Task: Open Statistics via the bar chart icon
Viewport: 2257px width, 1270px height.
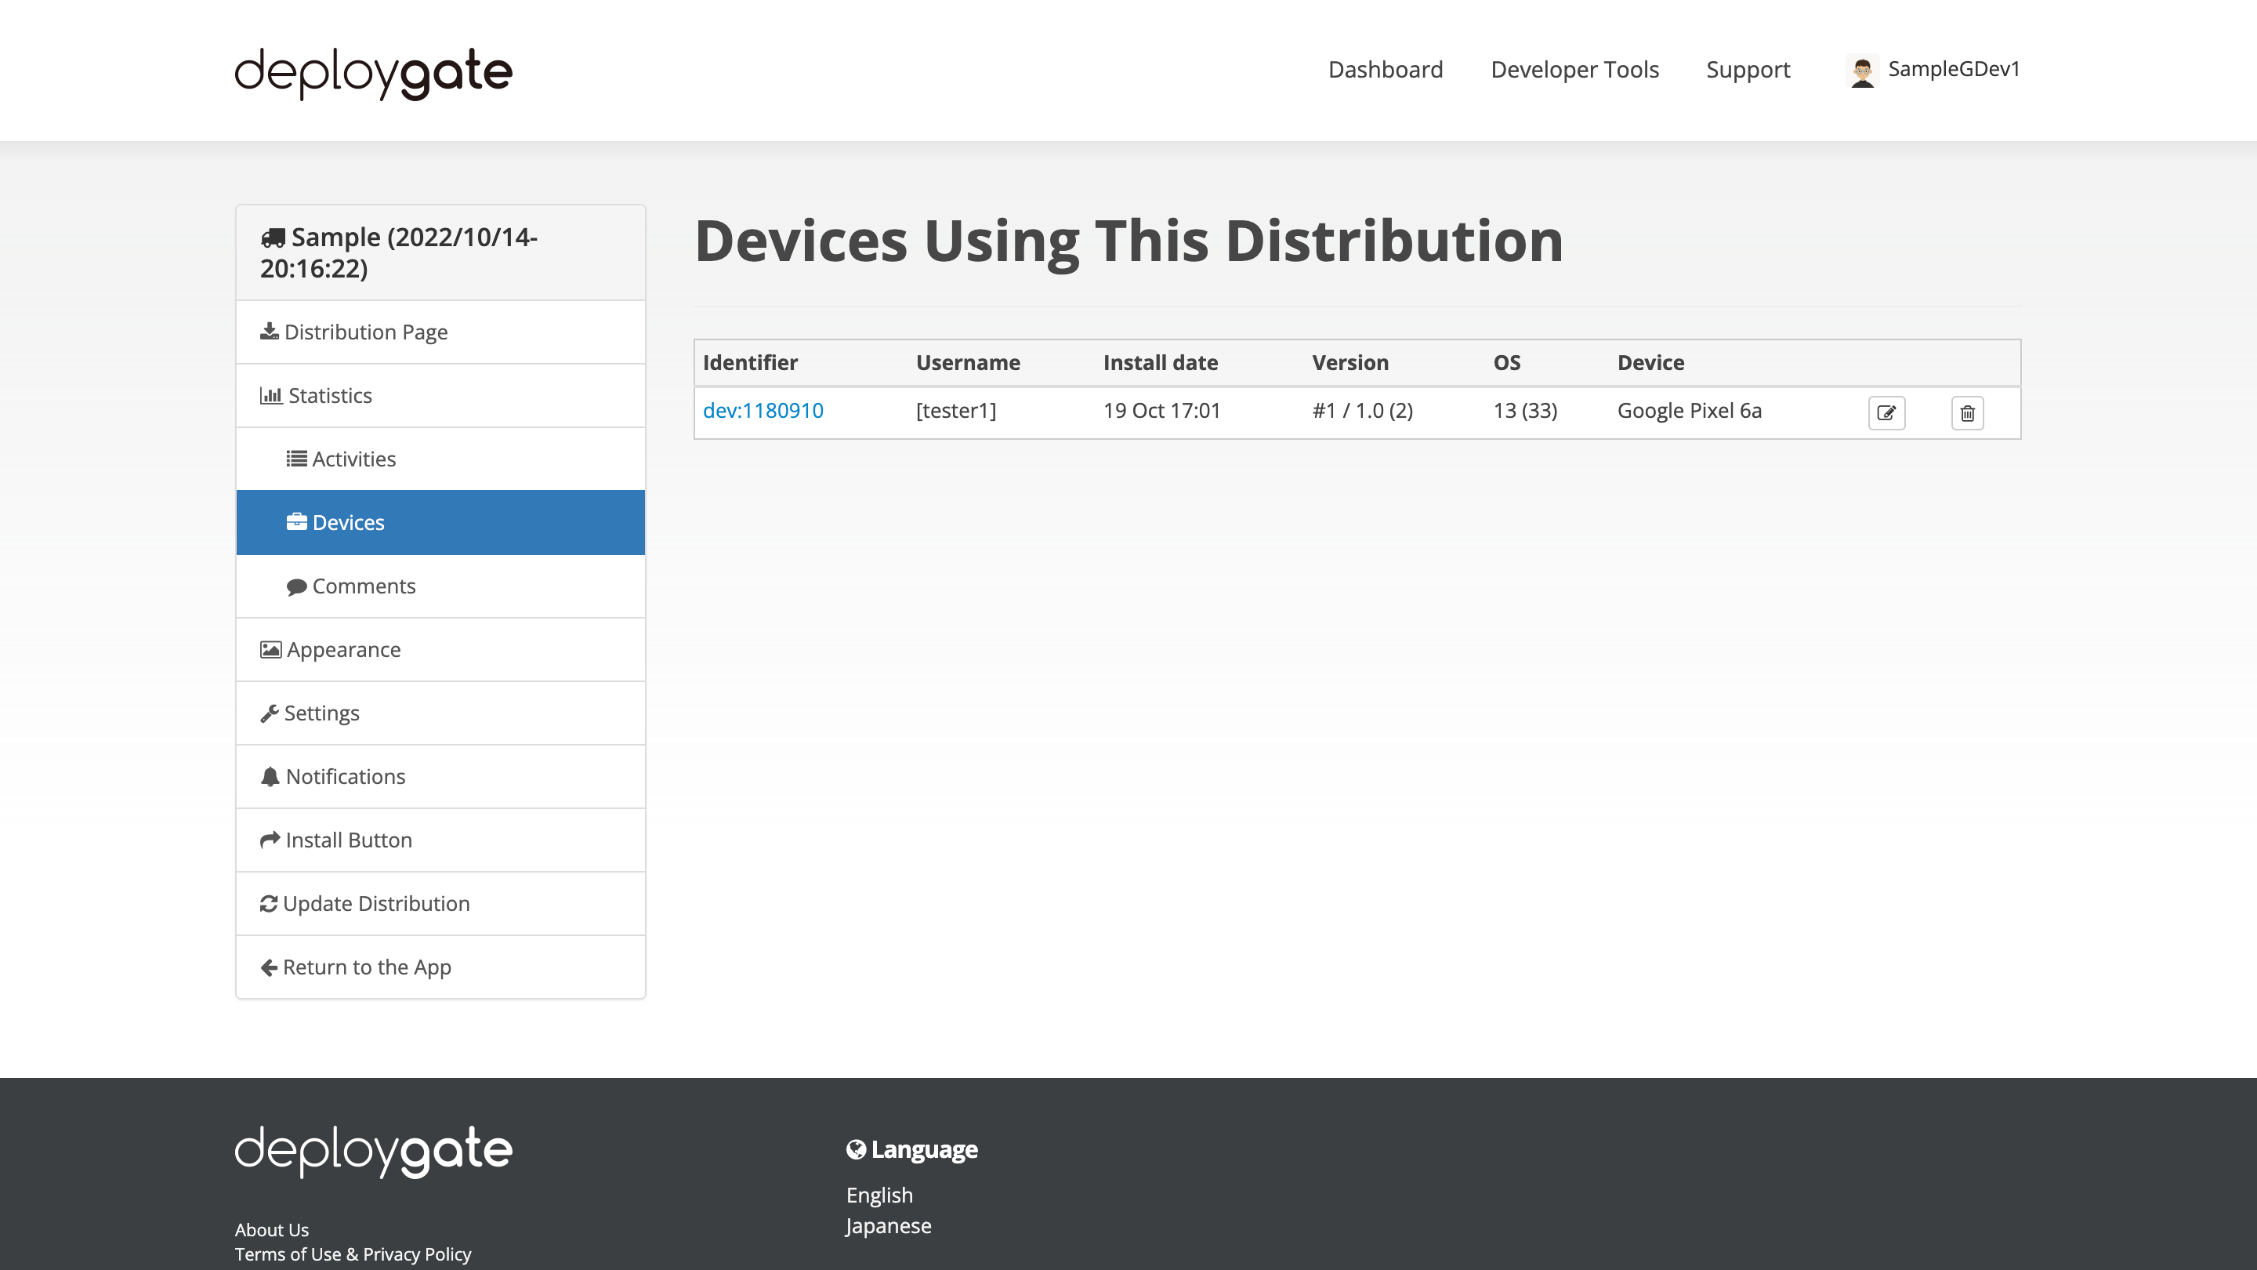Action: coord(270,395)
